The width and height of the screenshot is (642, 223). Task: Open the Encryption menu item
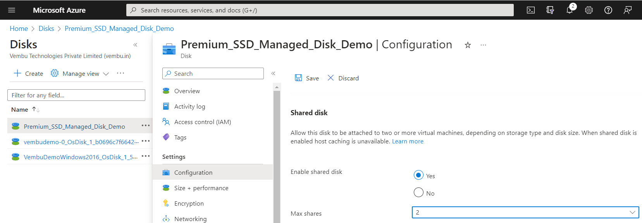tap(189, 203)
